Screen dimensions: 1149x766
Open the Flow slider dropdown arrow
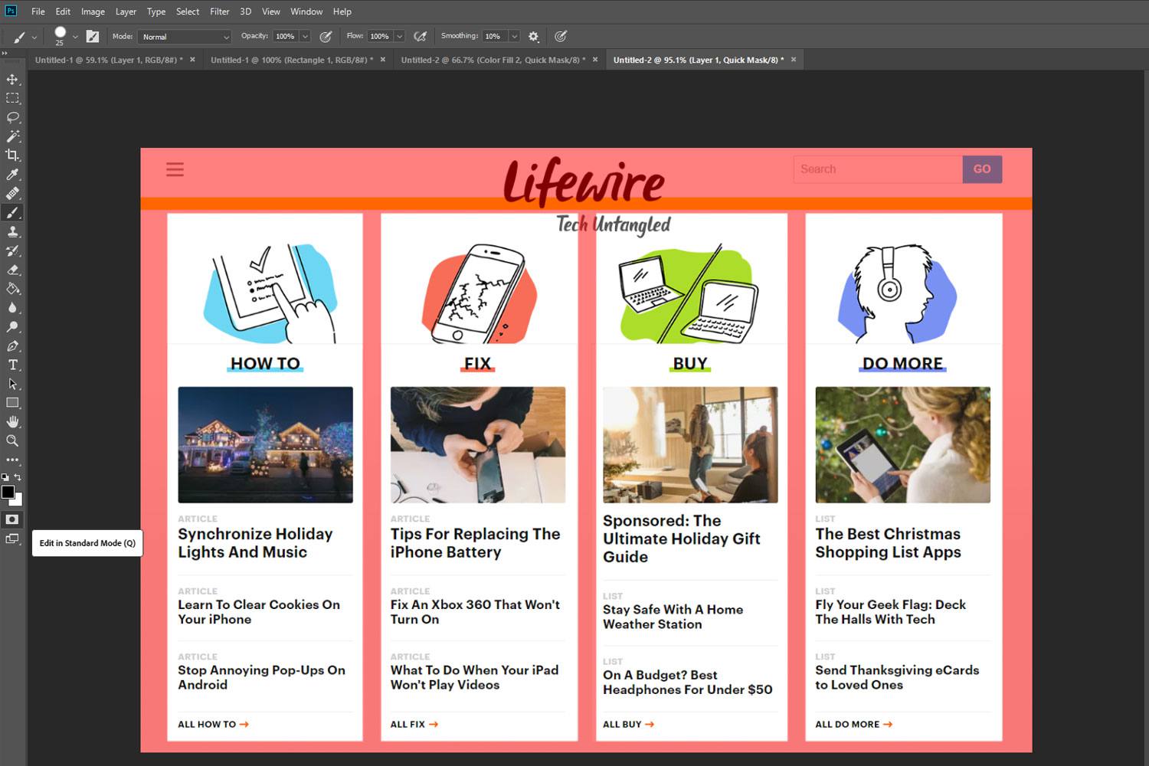[399, 36]
